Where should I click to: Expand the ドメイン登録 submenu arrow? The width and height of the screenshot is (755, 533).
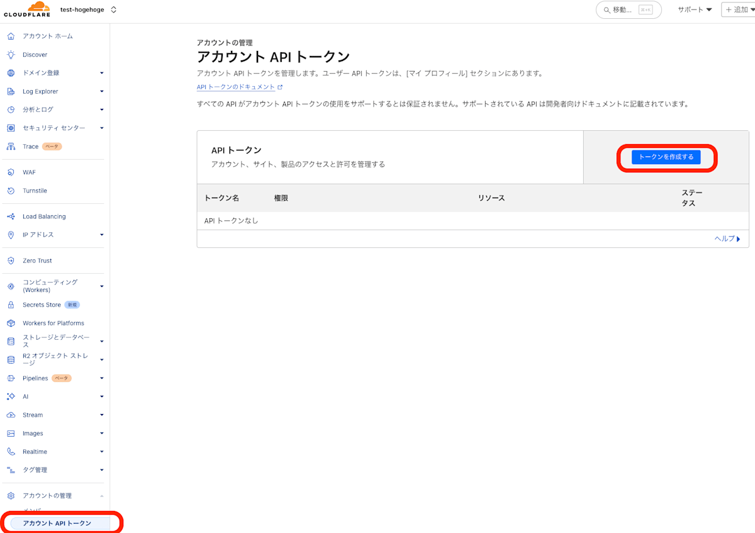[x=102, y=73]
